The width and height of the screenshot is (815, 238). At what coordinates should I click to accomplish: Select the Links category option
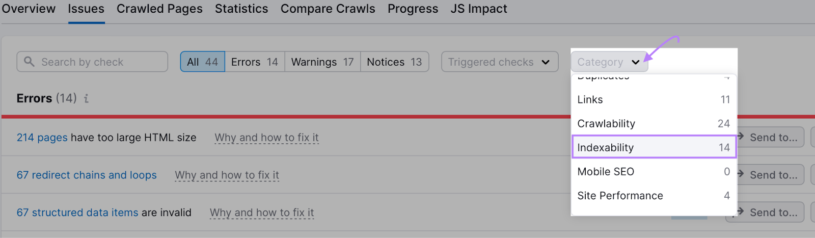click(x=654, y=99)
